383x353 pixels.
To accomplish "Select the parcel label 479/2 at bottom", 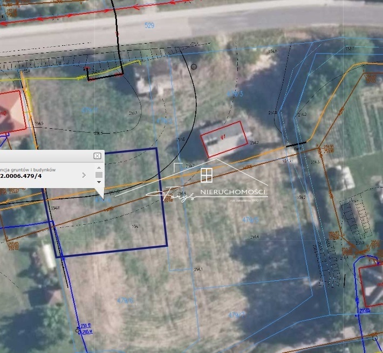I will 237,314.
